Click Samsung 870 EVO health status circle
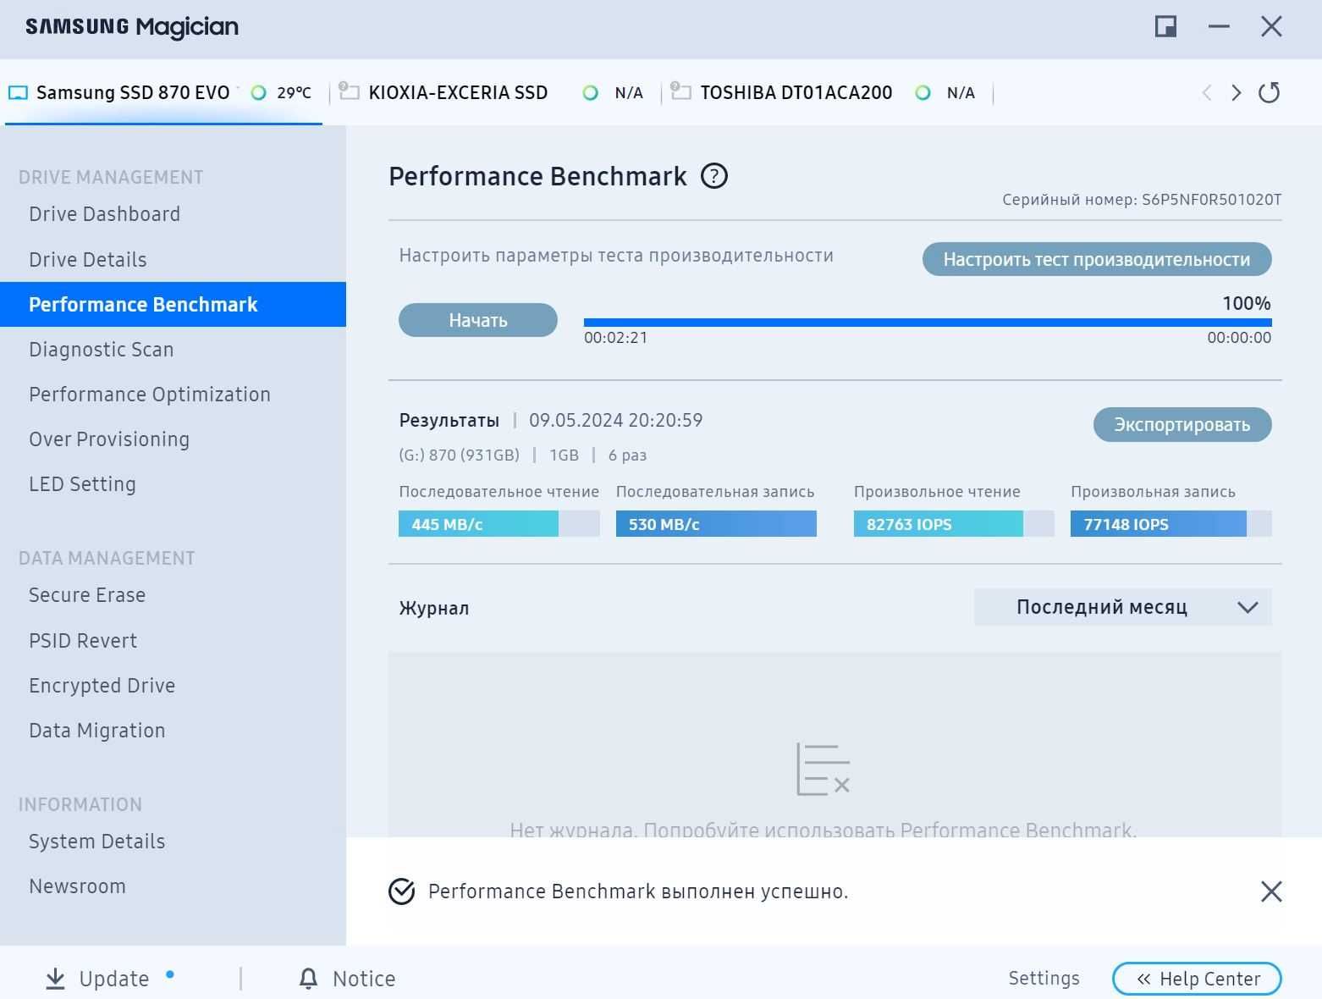 tap(258, 92)
